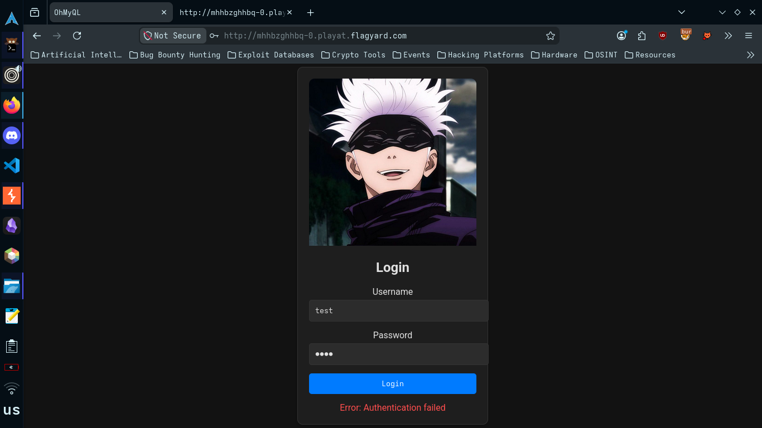This screenshot has width=762, height=428.
Task: Open the colorful cube app in dock
Action: coord(12,256)
